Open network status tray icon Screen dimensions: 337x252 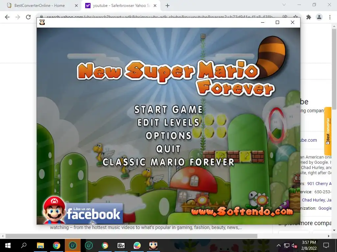(287, 245)
